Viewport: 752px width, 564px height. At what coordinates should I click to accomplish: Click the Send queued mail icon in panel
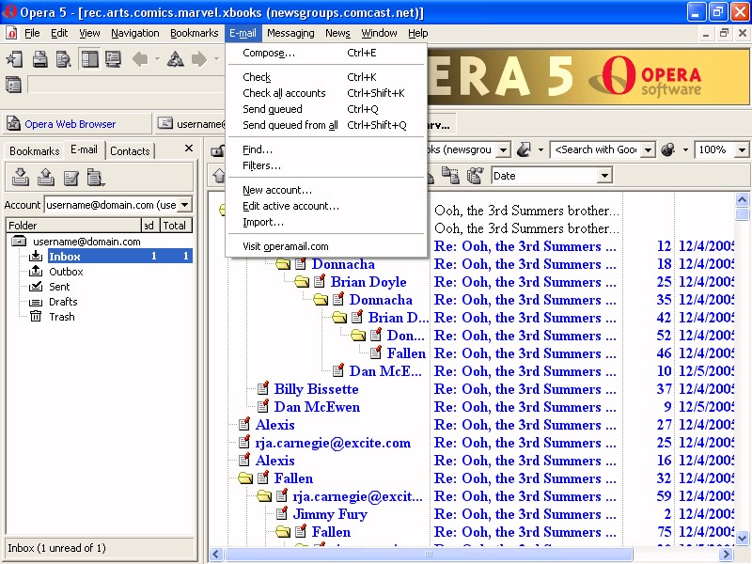[x=45, y=177]
